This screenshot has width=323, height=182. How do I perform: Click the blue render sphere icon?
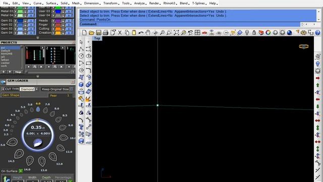(x=289, y=32)
